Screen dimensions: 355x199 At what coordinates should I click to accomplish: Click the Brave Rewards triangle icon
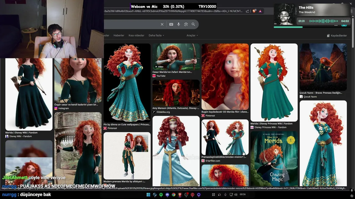(x=260, y=11)
